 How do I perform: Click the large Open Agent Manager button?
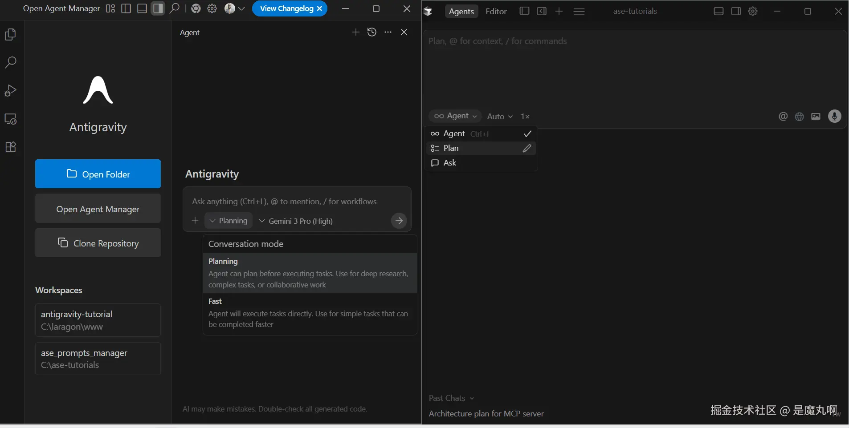tap(98, 209)
